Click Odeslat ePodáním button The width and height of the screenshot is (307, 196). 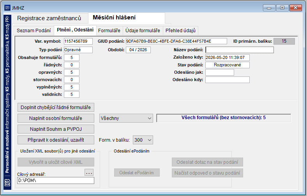(137, 173)
